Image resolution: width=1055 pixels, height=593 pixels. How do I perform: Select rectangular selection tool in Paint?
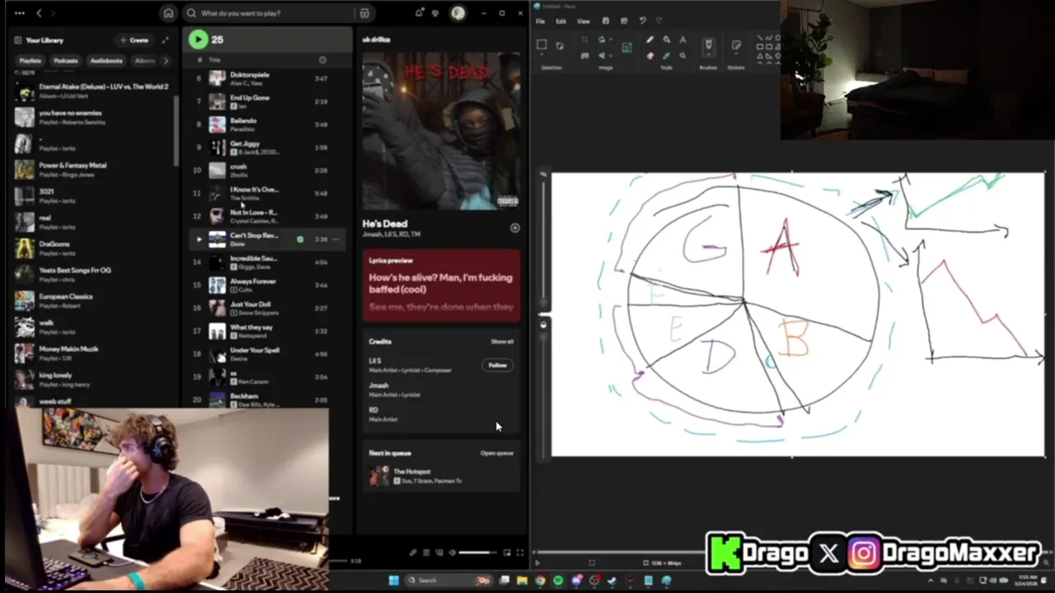coord(542,45)
